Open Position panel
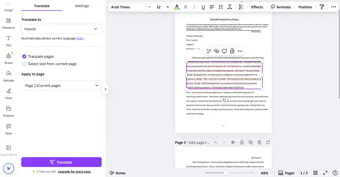 pyautogui.click(x=305, y=7)
